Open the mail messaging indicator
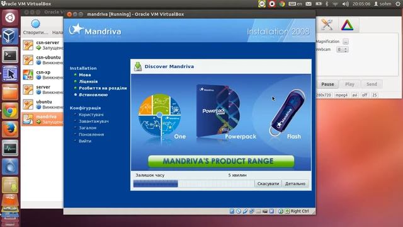Screen dimensions: 403x227 pyautogui.click(x=309, y=4)
